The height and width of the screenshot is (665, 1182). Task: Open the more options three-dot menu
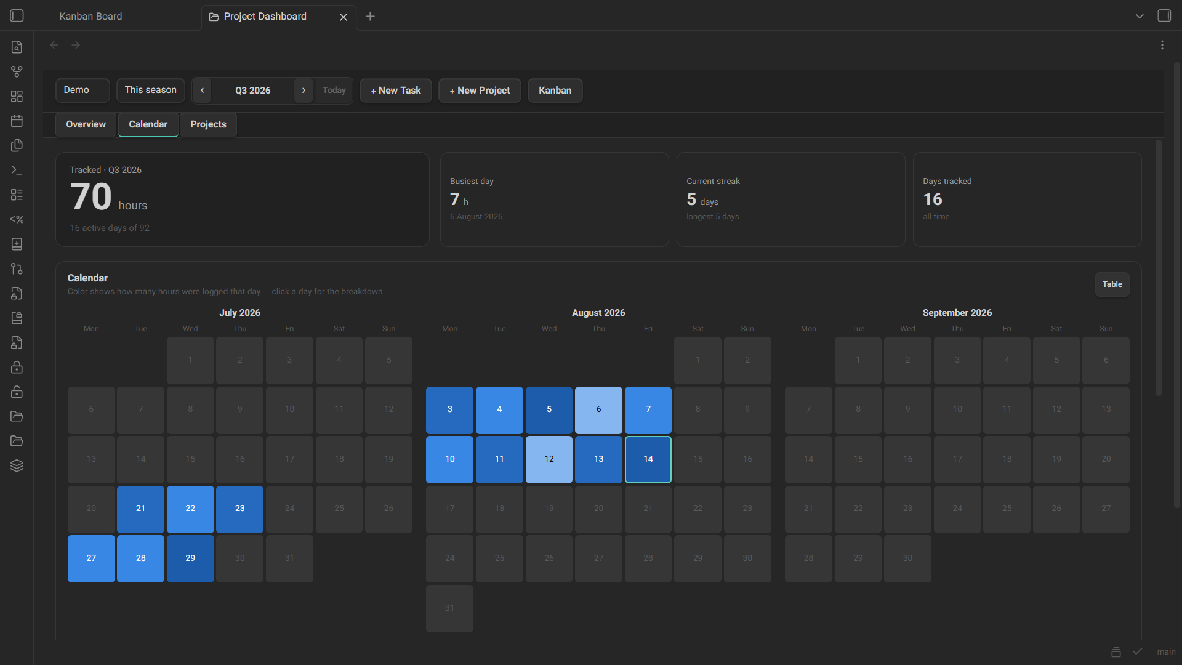pyautogui.click(x=1162, y=45)
